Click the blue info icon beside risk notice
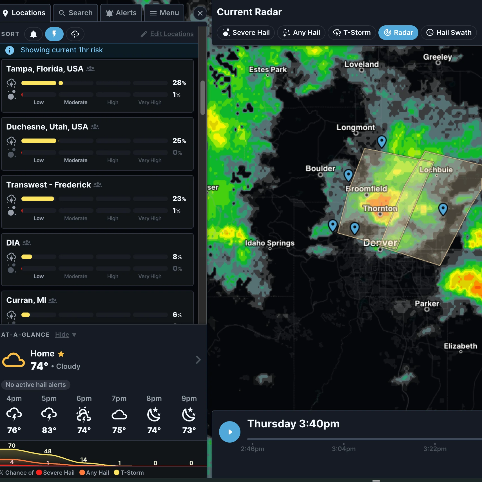Image resolution: width=482 pixels, height=482 pixels. coord(10,50)
